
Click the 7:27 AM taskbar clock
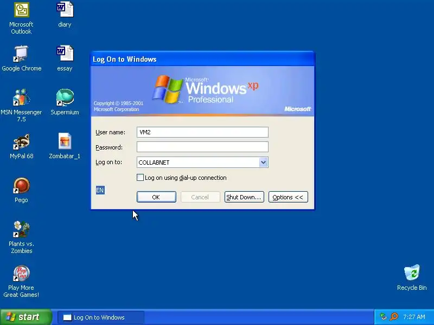(414, 317)
